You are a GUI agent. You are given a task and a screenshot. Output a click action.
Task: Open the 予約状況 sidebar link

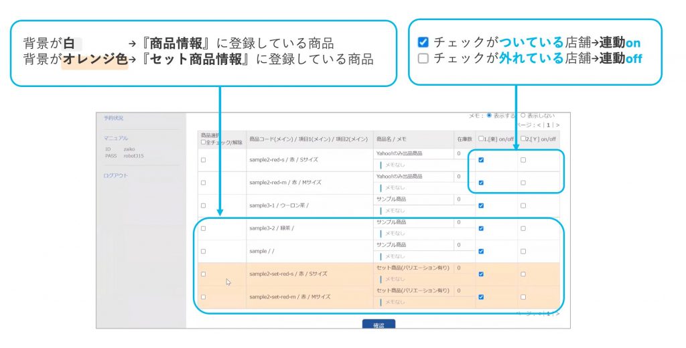click(113, 118)
